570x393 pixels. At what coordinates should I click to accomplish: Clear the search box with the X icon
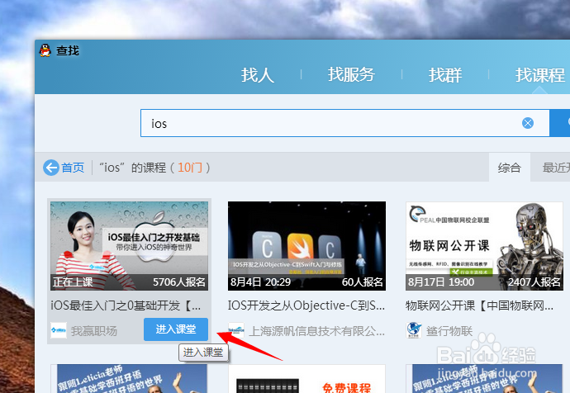click(x=528, y=123)
